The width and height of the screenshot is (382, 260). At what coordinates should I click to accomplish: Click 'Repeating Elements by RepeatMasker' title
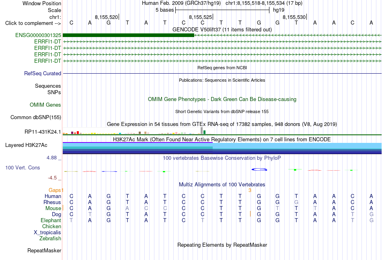(222, 245)
